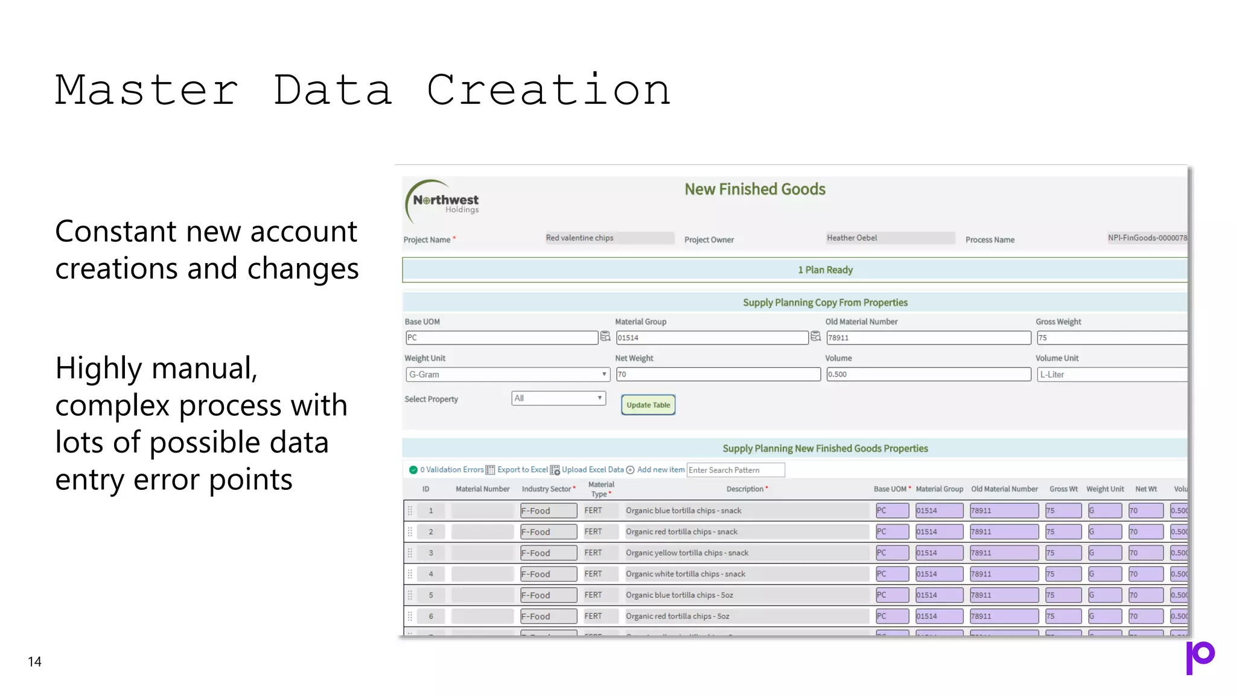Click the Material Number cell in row 2
Screen dimensions: 1236x695
click(x=482, y=532)
